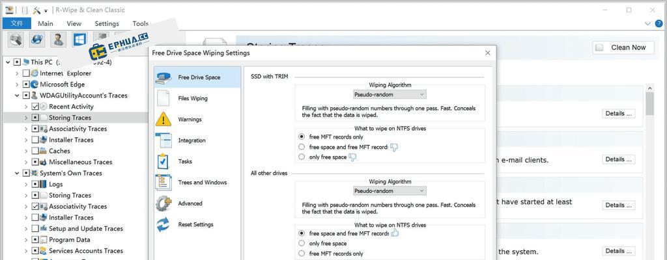Open the Tools ribbon tab
This screenshot has width=667, height=260.
click(x=141, y=24)
